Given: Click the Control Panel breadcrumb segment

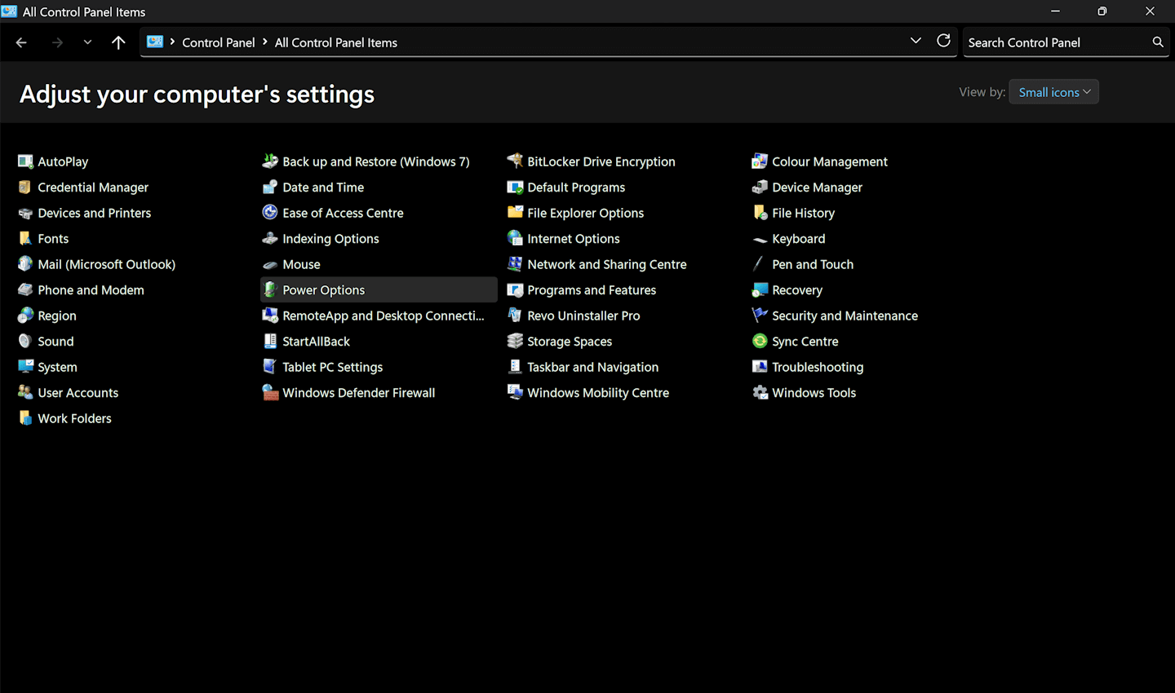Looking at the screenshot, I should pyautogui.click(x=218, y=42).
